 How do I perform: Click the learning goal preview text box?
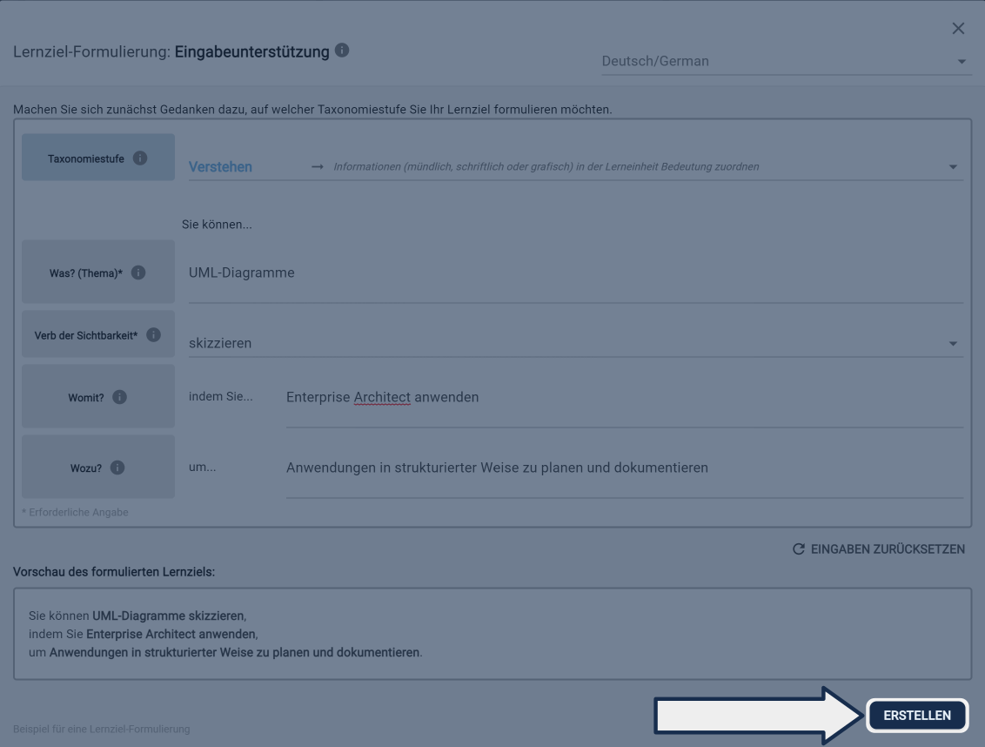(492, 634)
